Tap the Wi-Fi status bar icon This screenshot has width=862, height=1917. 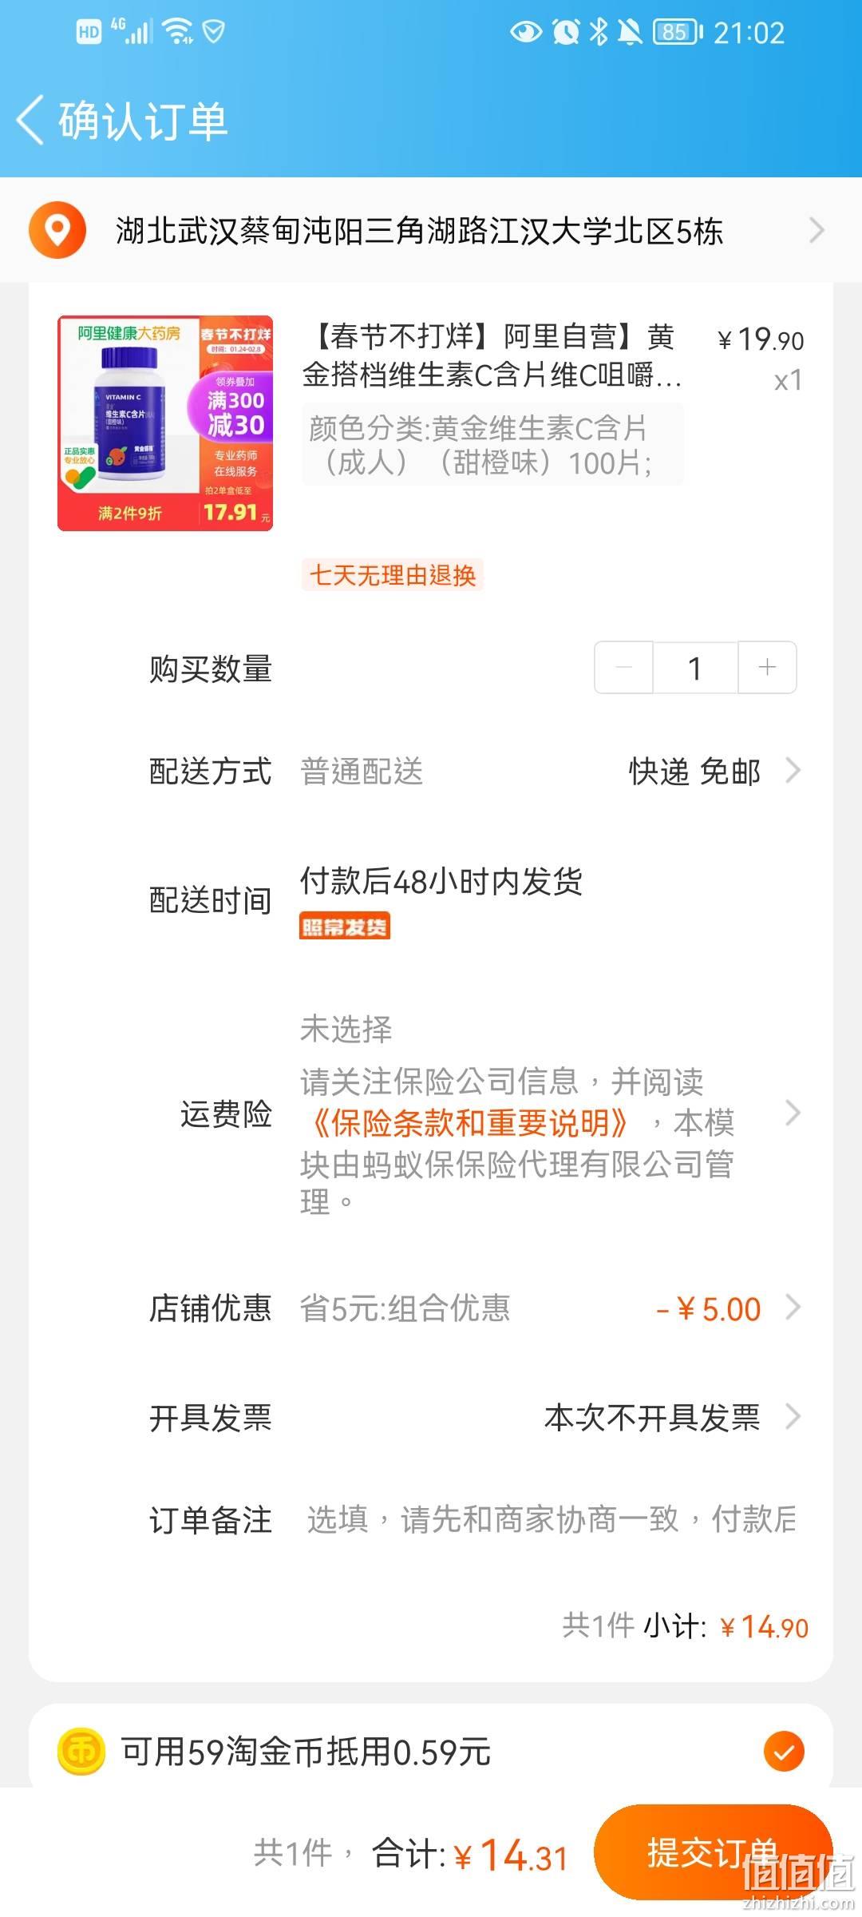(177, 32)
